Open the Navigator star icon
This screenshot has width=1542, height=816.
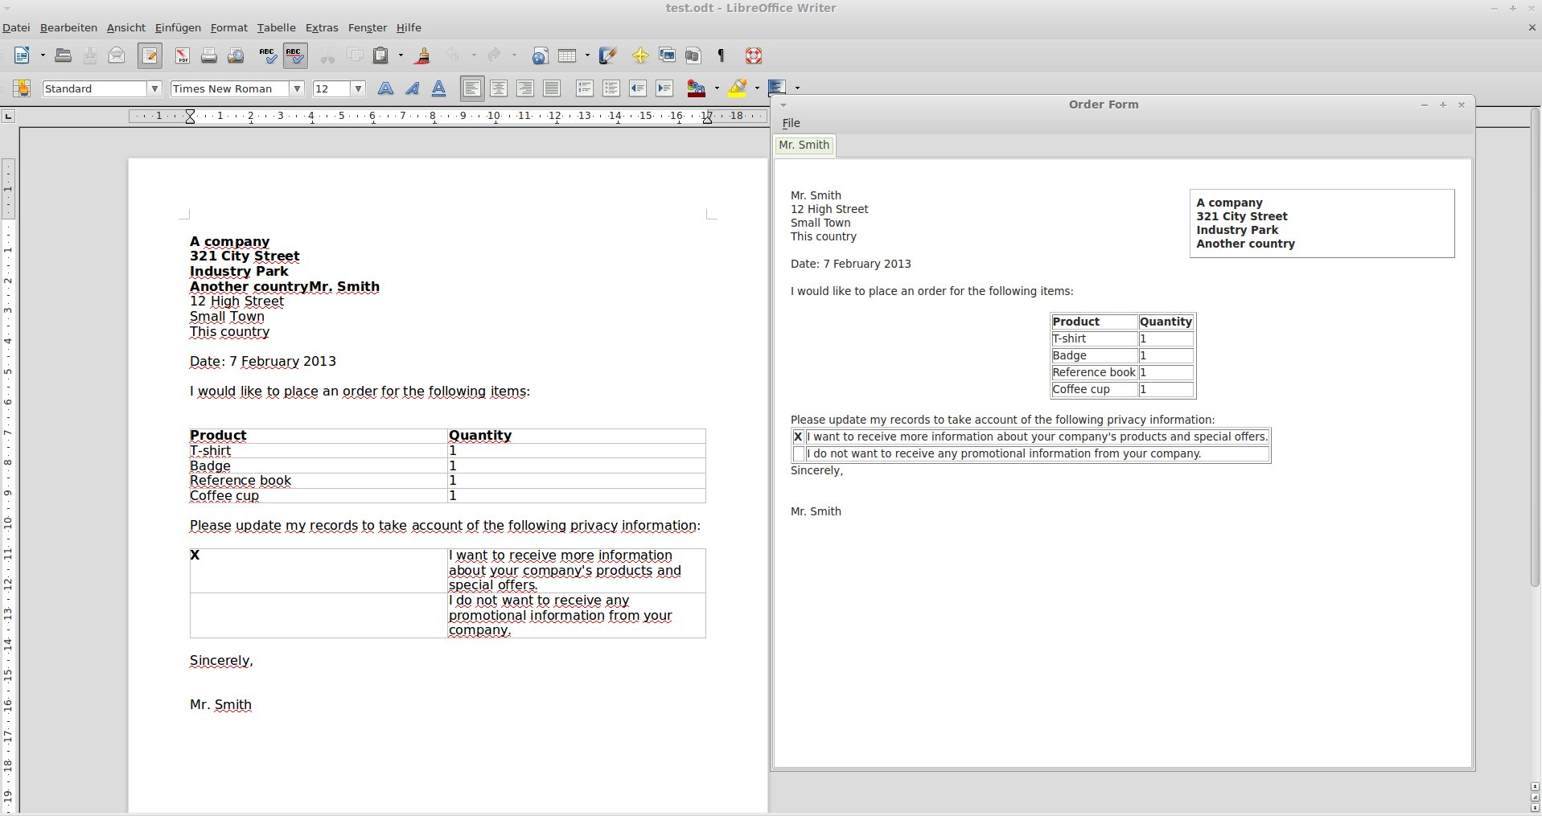click(640, 55)
